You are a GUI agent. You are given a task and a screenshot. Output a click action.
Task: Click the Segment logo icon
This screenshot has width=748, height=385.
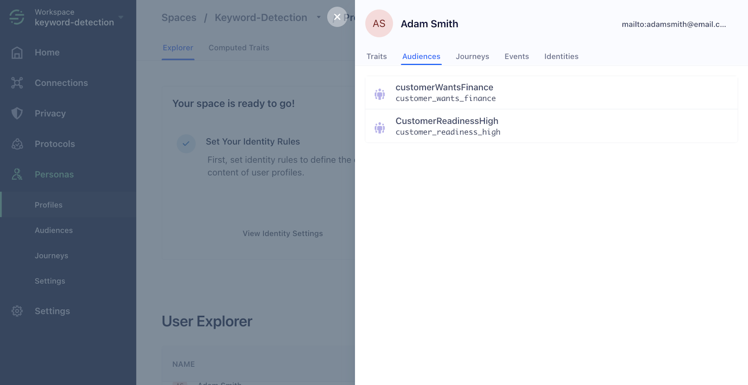(x=17, y=17)
